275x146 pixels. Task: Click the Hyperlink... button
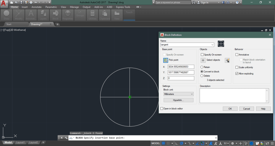(179, 100)
